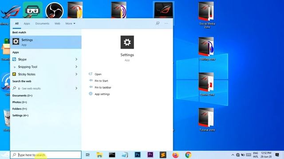Expand the 's - See web results' arrow
Image resolution: width=284 pixels, height=159 pixels.
click(x=76, y=88)
